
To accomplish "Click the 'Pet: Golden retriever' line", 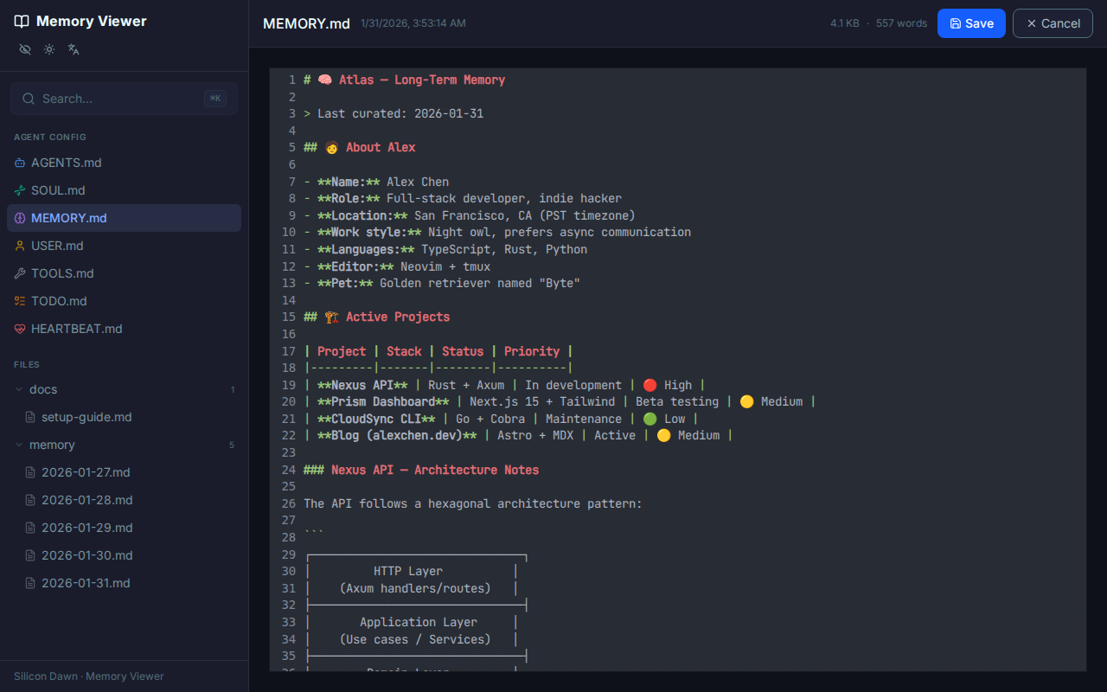I will (442, 283).
